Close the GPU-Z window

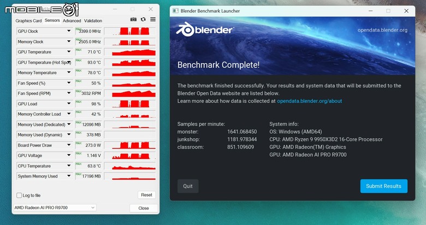tap(151, 9)
